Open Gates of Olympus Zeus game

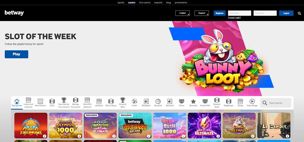point(239,126)
